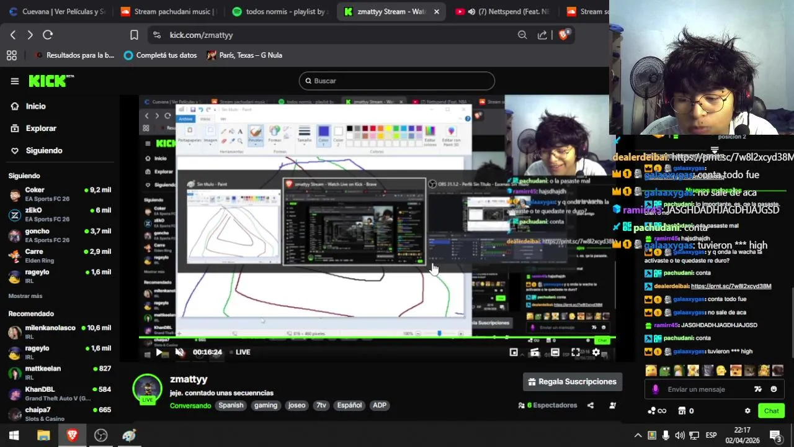Toggle the system tray microphone icon
This screenshot has width=794, height=447.
pos(666,435)
